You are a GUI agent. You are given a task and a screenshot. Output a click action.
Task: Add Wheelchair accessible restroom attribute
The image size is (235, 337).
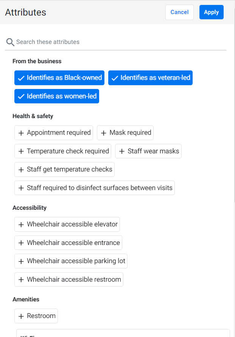point(69,279)
